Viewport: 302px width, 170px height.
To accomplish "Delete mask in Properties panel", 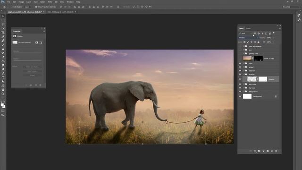I will [x=40, y=85].
